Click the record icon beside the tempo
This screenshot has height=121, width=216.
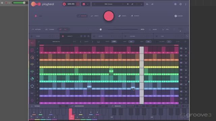64,4
